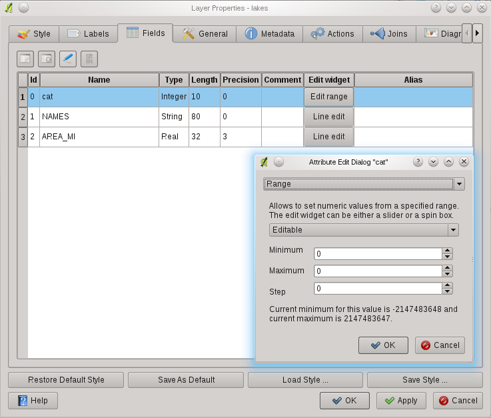
Task: Click the Edit range button for cat
Action: [328, 97]
